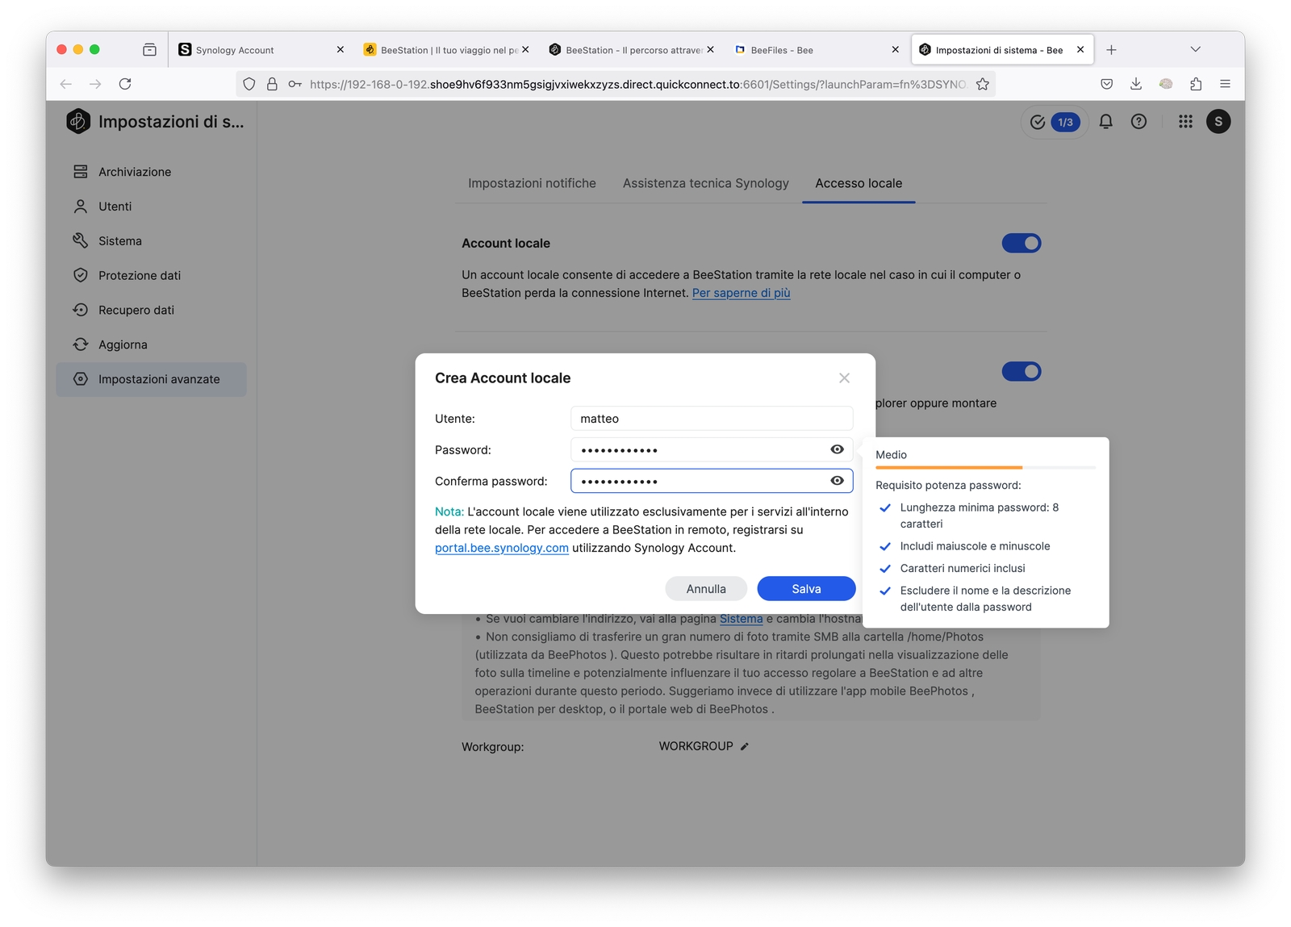
Task: Edit the WORKGROUP name with the pencil icon
Action: pos(745,746)
